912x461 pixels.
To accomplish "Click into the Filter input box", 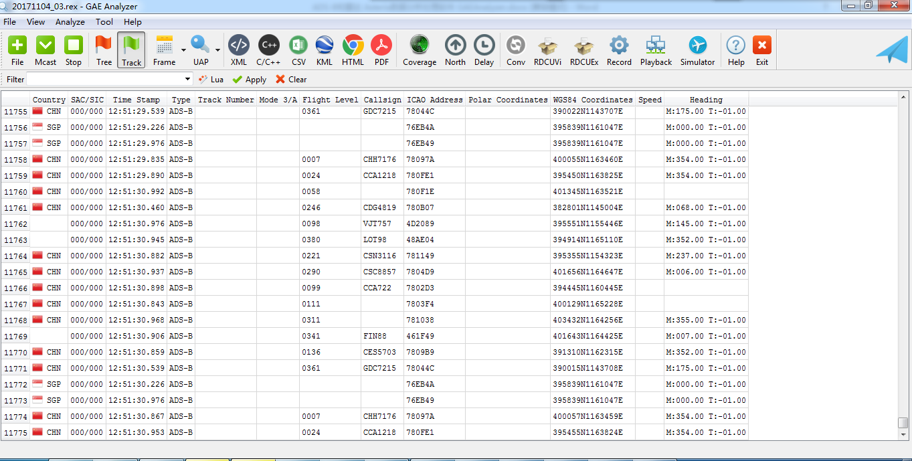I will [104, 79].
